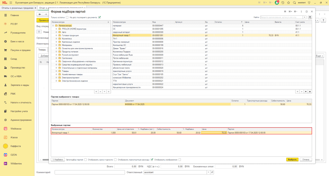The width and height of the screenshot is (329, 176).
Task: Select сварочный аппарат row in items list
Action: (x=212, y=32)
